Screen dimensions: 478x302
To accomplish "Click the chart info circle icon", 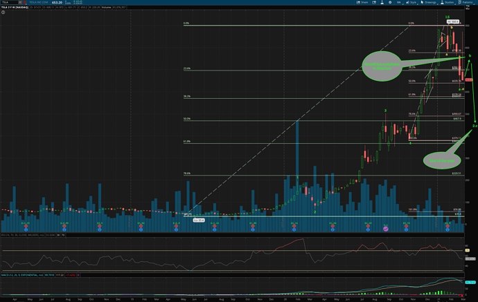I will point(3,12).
